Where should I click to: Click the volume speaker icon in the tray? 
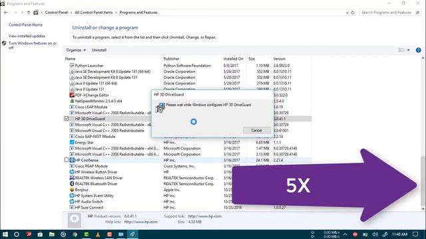click(375, 234)
